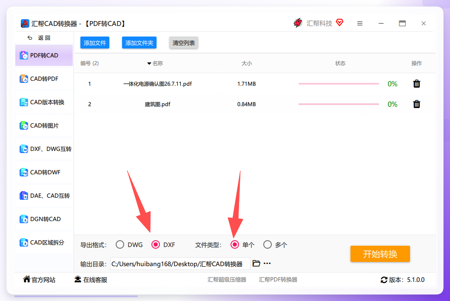Open 在线客服 support link
The height and width of the screenshot is (301, 450).
(x=91, y=279)
